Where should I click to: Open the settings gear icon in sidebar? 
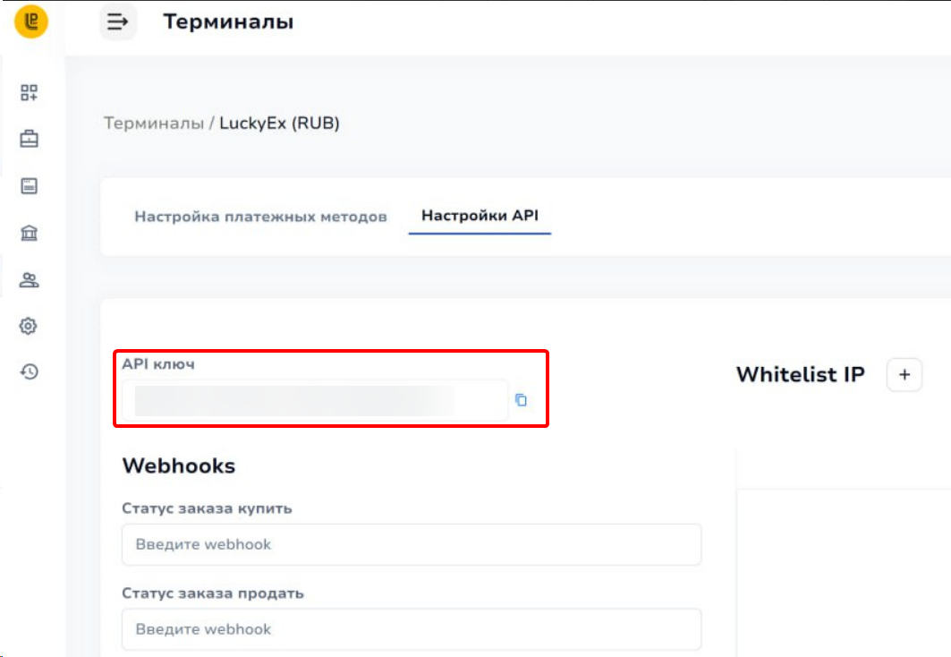click(x=29, y=326)
